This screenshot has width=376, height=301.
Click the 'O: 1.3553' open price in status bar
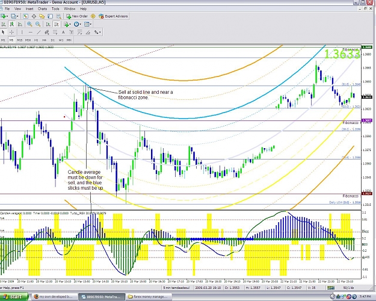[232, 288]
